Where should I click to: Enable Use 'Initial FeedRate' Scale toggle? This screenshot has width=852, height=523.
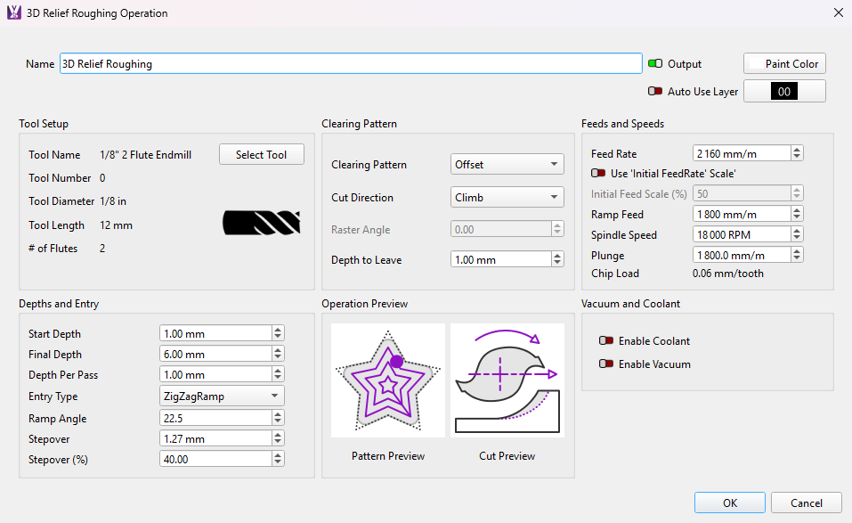pyautogui.click(x=598, y=174)
